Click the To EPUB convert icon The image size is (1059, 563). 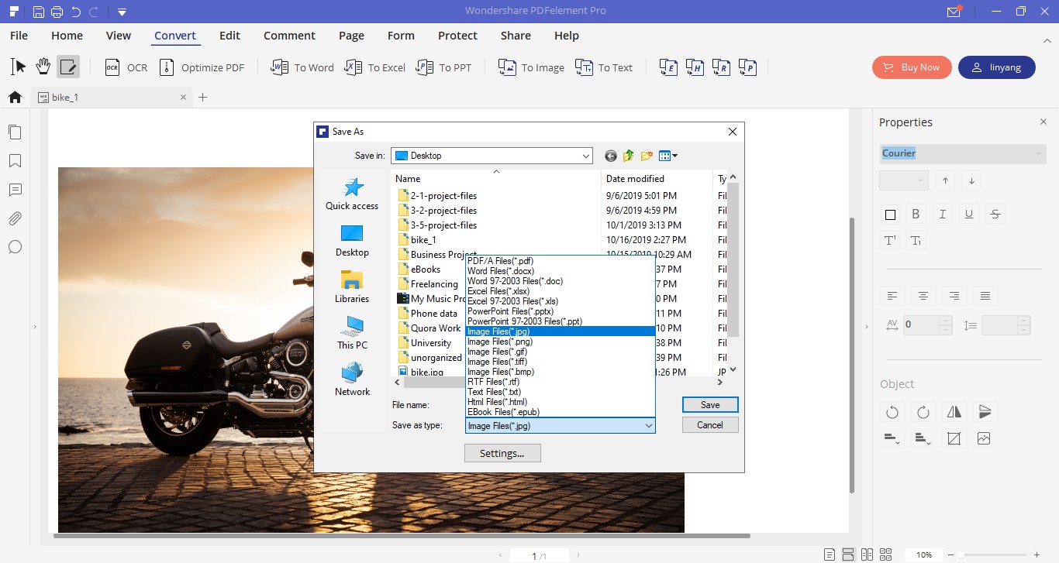pos(669,67)
